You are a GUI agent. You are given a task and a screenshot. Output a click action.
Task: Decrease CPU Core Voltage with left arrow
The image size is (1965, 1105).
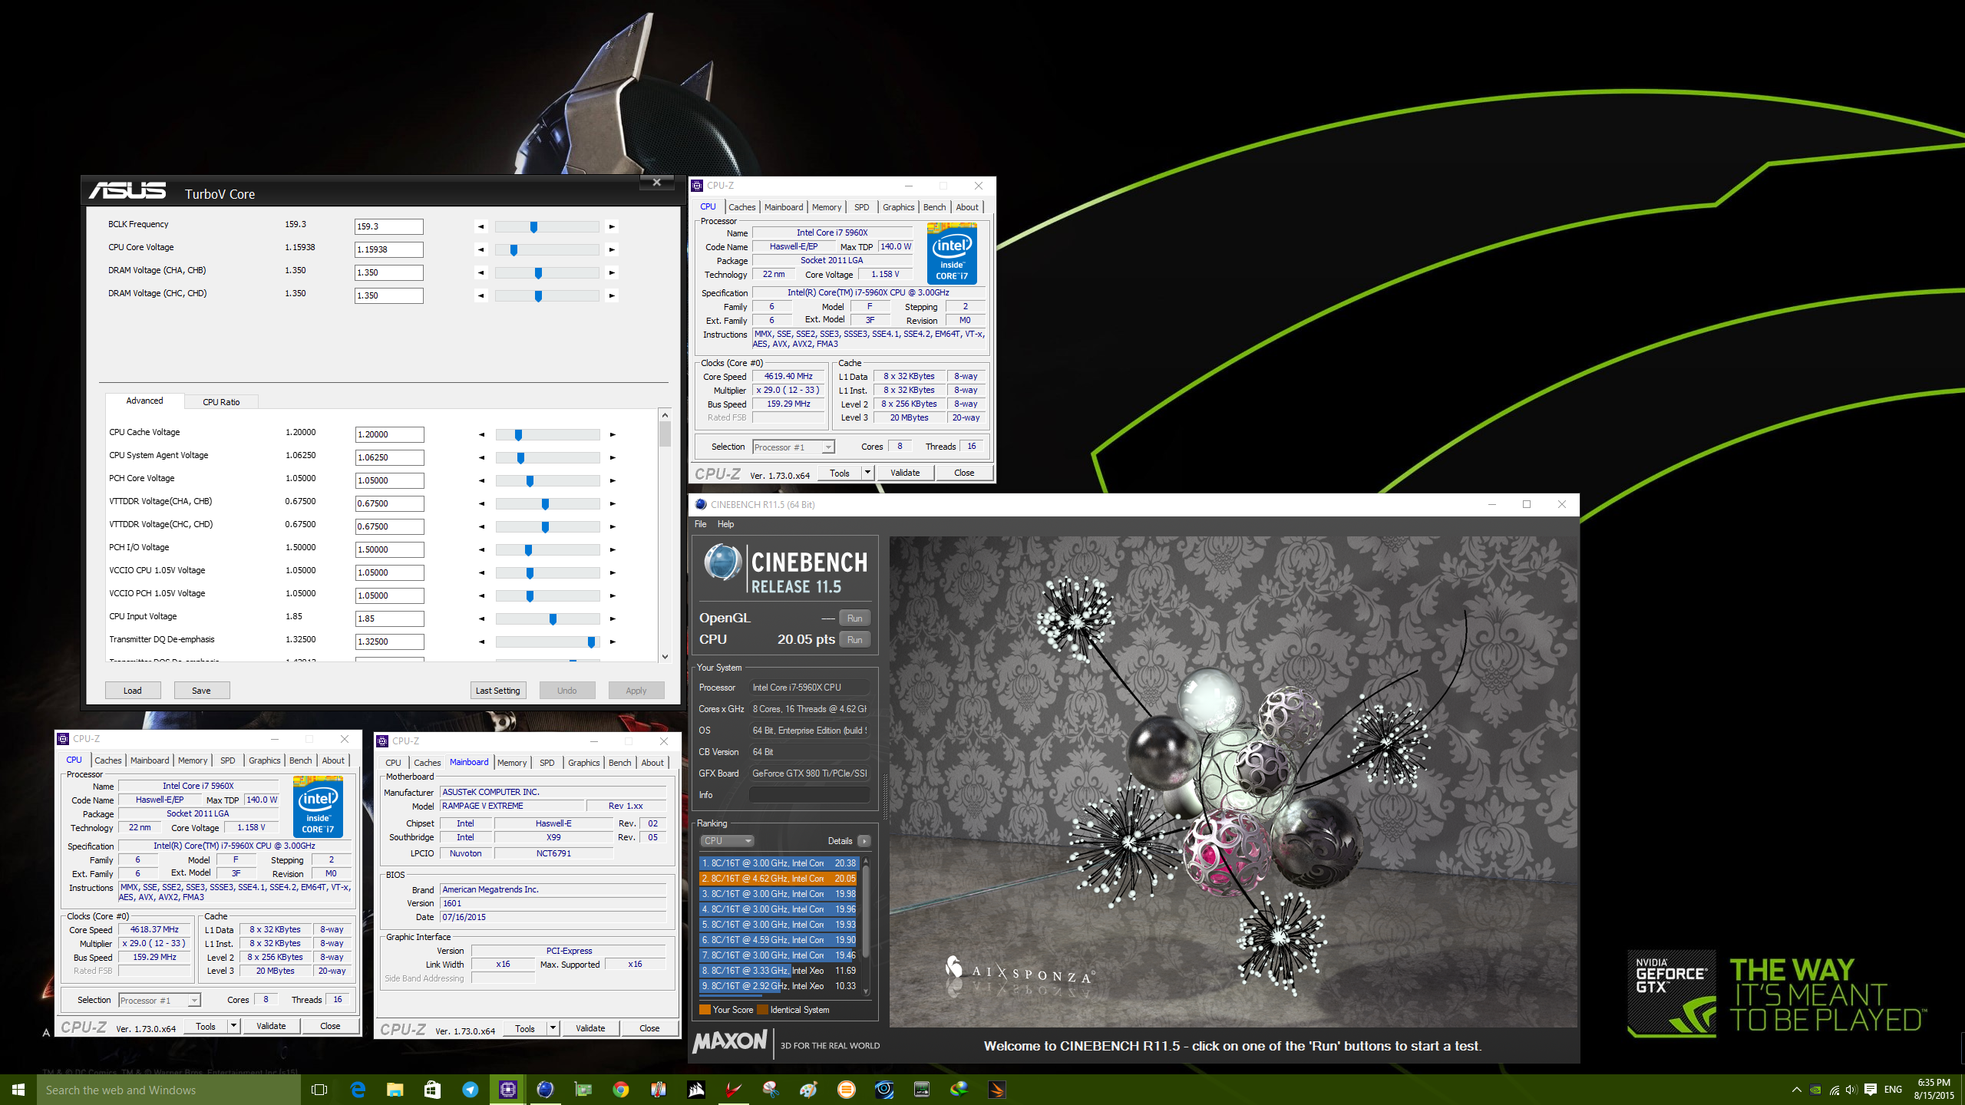(481, 249)
